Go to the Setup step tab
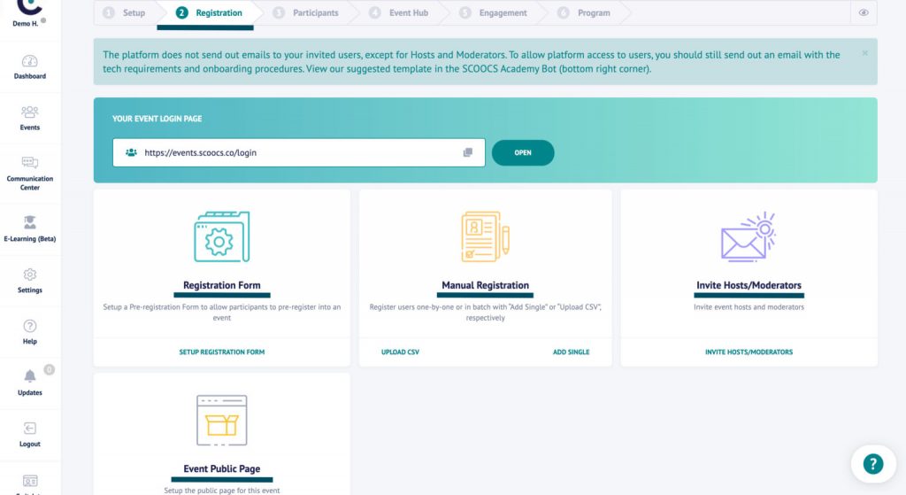The image size is (906, 495). [124, 12]
